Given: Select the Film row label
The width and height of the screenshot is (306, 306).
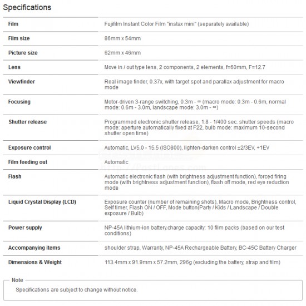Looking at the screenshot, I should pos(13,24).
